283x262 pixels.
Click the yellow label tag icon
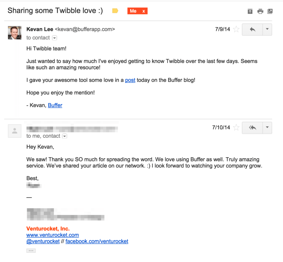coord(115,11)
